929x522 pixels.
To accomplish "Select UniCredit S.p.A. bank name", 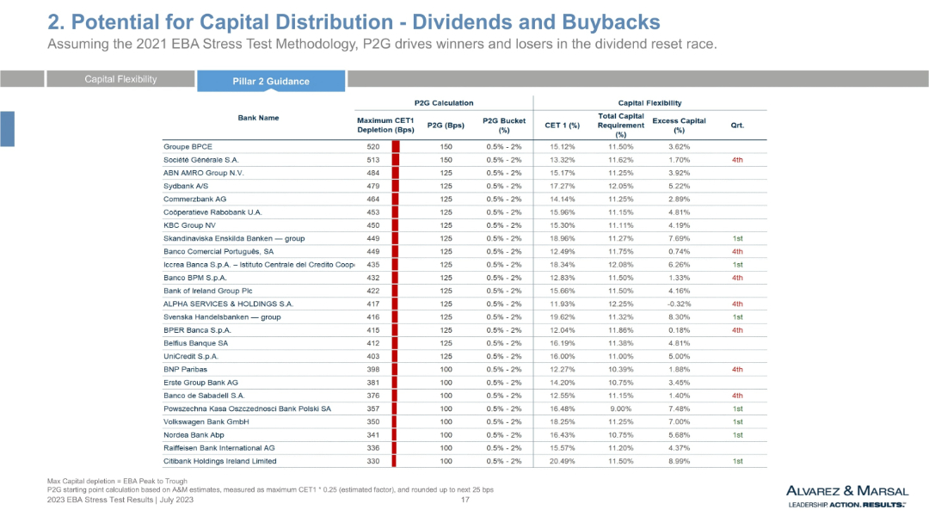I will pyautogui.click(x=191, y=356).
